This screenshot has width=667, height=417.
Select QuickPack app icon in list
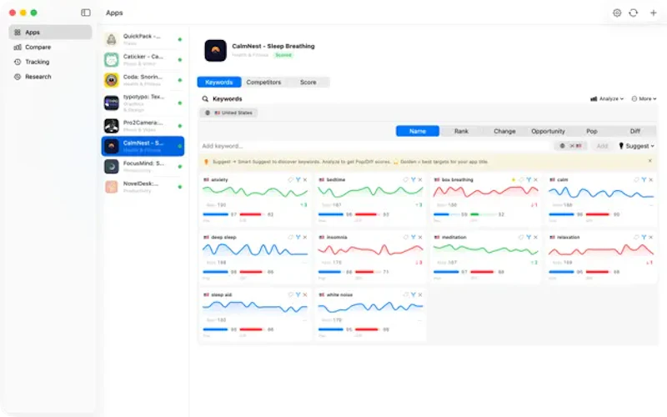tap(112, 39)
